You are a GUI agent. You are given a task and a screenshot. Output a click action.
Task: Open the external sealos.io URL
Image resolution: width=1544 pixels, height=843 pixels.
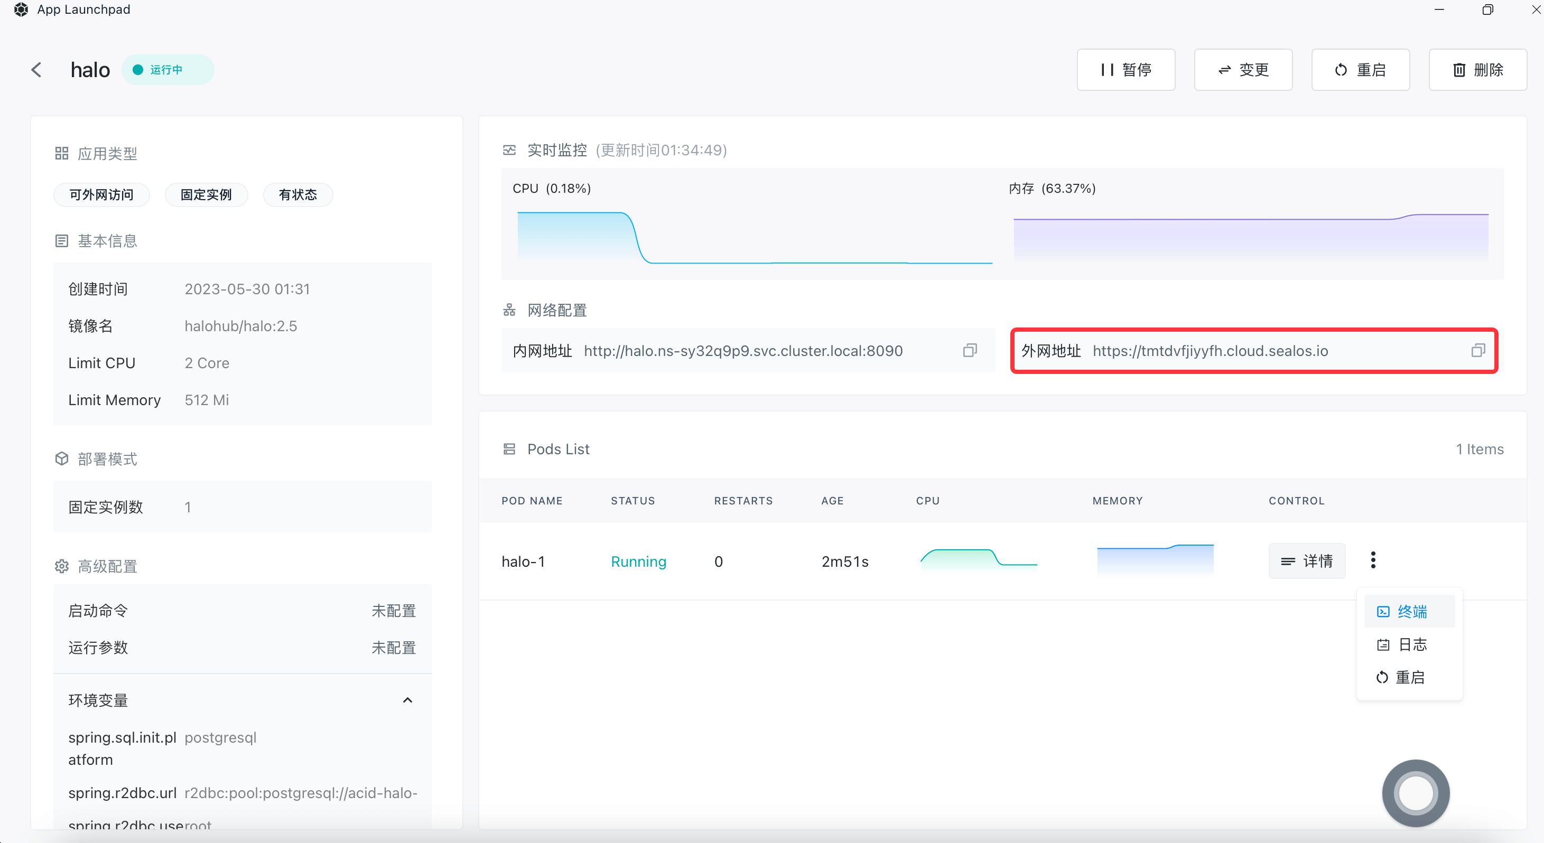(x=1210, y=351)
